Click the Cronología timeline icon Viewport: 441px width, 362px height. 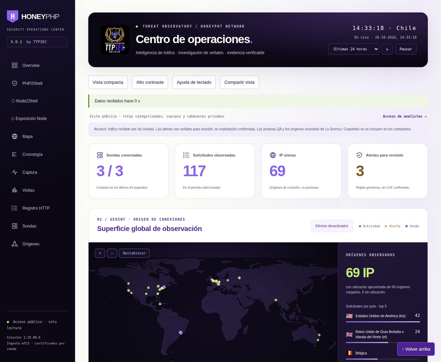click(x=14, y=154)
